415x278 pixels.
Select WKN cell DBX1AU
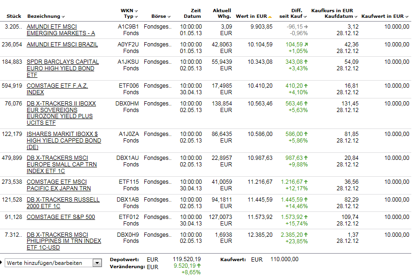coord(128,158)
